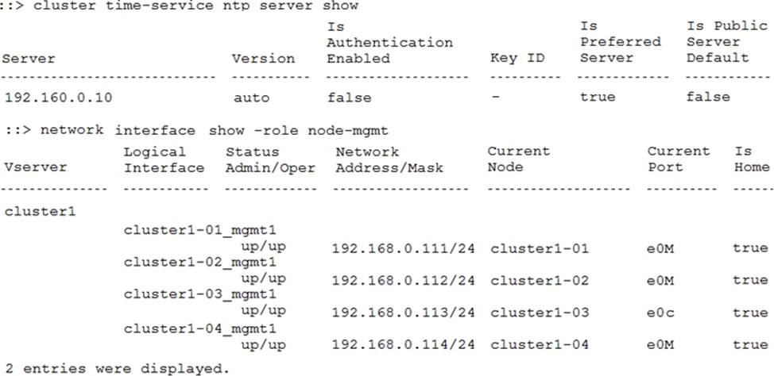Viewport: 774px width, 376px height.
Task: Select the Version value 'auto'
Action: tap(252, 98)
